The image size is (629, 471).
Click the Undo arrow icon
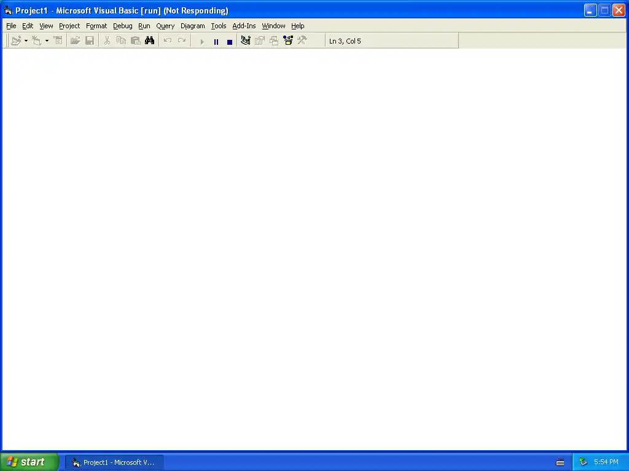coord(168,41)
